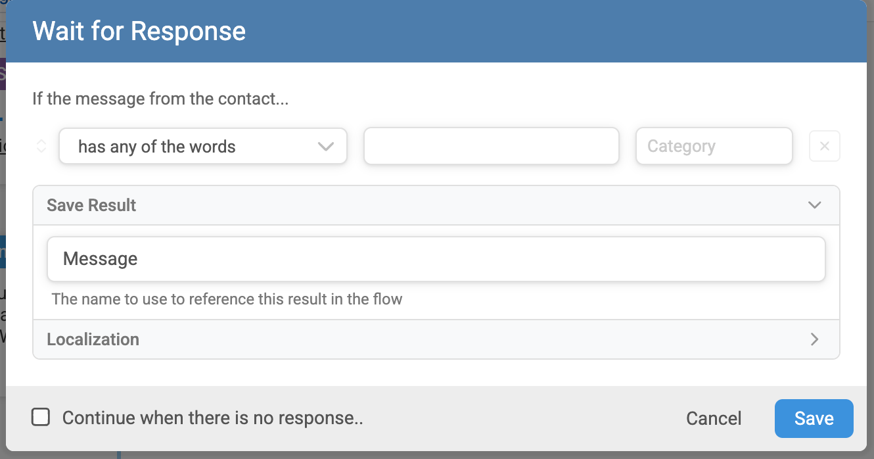The width and height of the screenshot is (874, 459).
Task: Tick the no-response continue checkbox
Action: pos(41,417)
